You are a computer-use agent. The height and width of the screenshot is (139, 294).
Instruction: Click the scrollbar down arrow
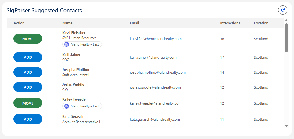286,126
